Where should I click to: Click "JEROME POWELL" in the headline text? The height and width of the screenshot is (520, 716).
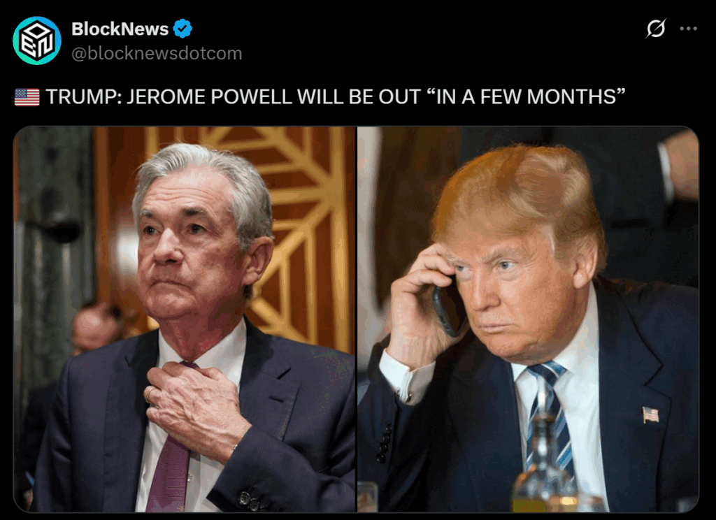tap(210, 97)
